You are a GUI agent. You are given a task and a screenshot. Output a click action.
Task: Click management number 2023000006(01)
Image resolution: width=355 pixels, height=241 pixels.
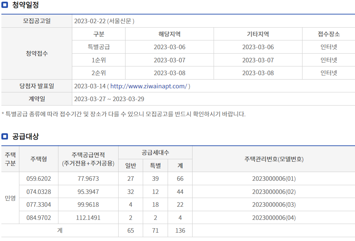[x=274, y=179]
